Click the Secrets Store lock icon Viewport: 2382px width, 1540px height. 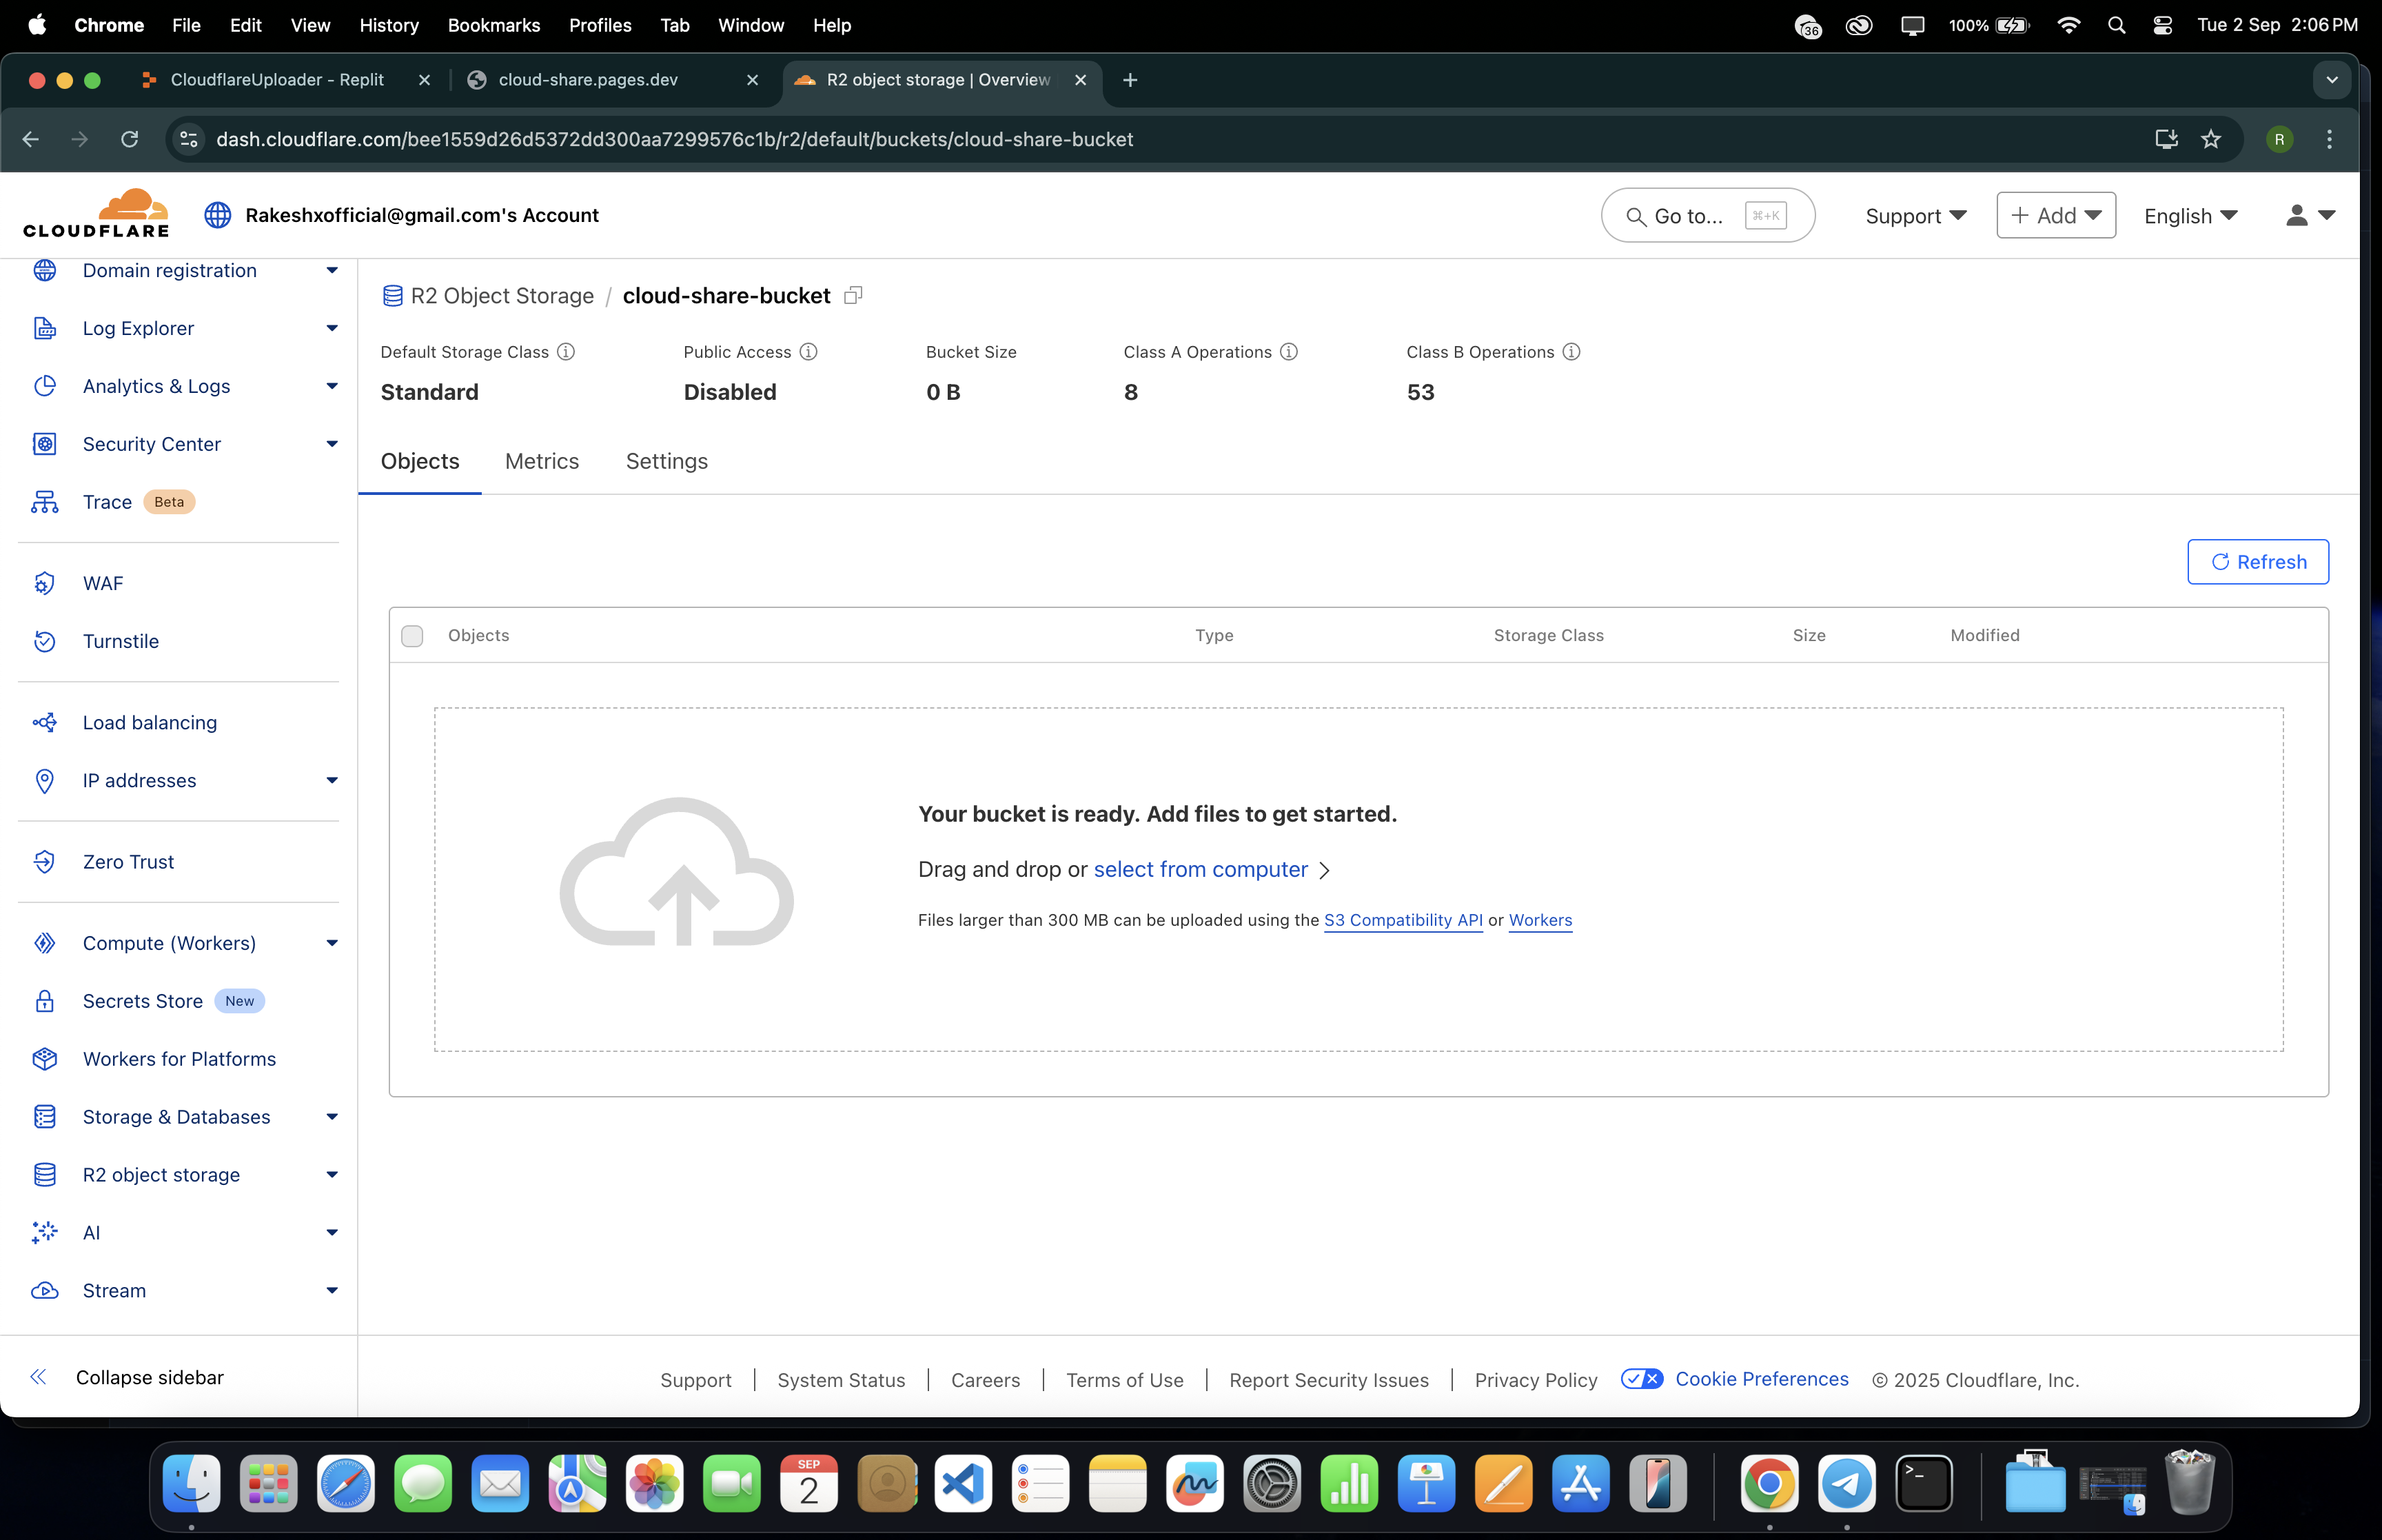pyautogui.click(x=45, y=1001)
